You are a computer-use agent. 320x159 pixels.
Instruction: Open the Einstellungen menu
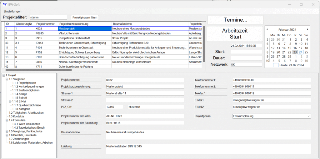[x=12, y=11]
